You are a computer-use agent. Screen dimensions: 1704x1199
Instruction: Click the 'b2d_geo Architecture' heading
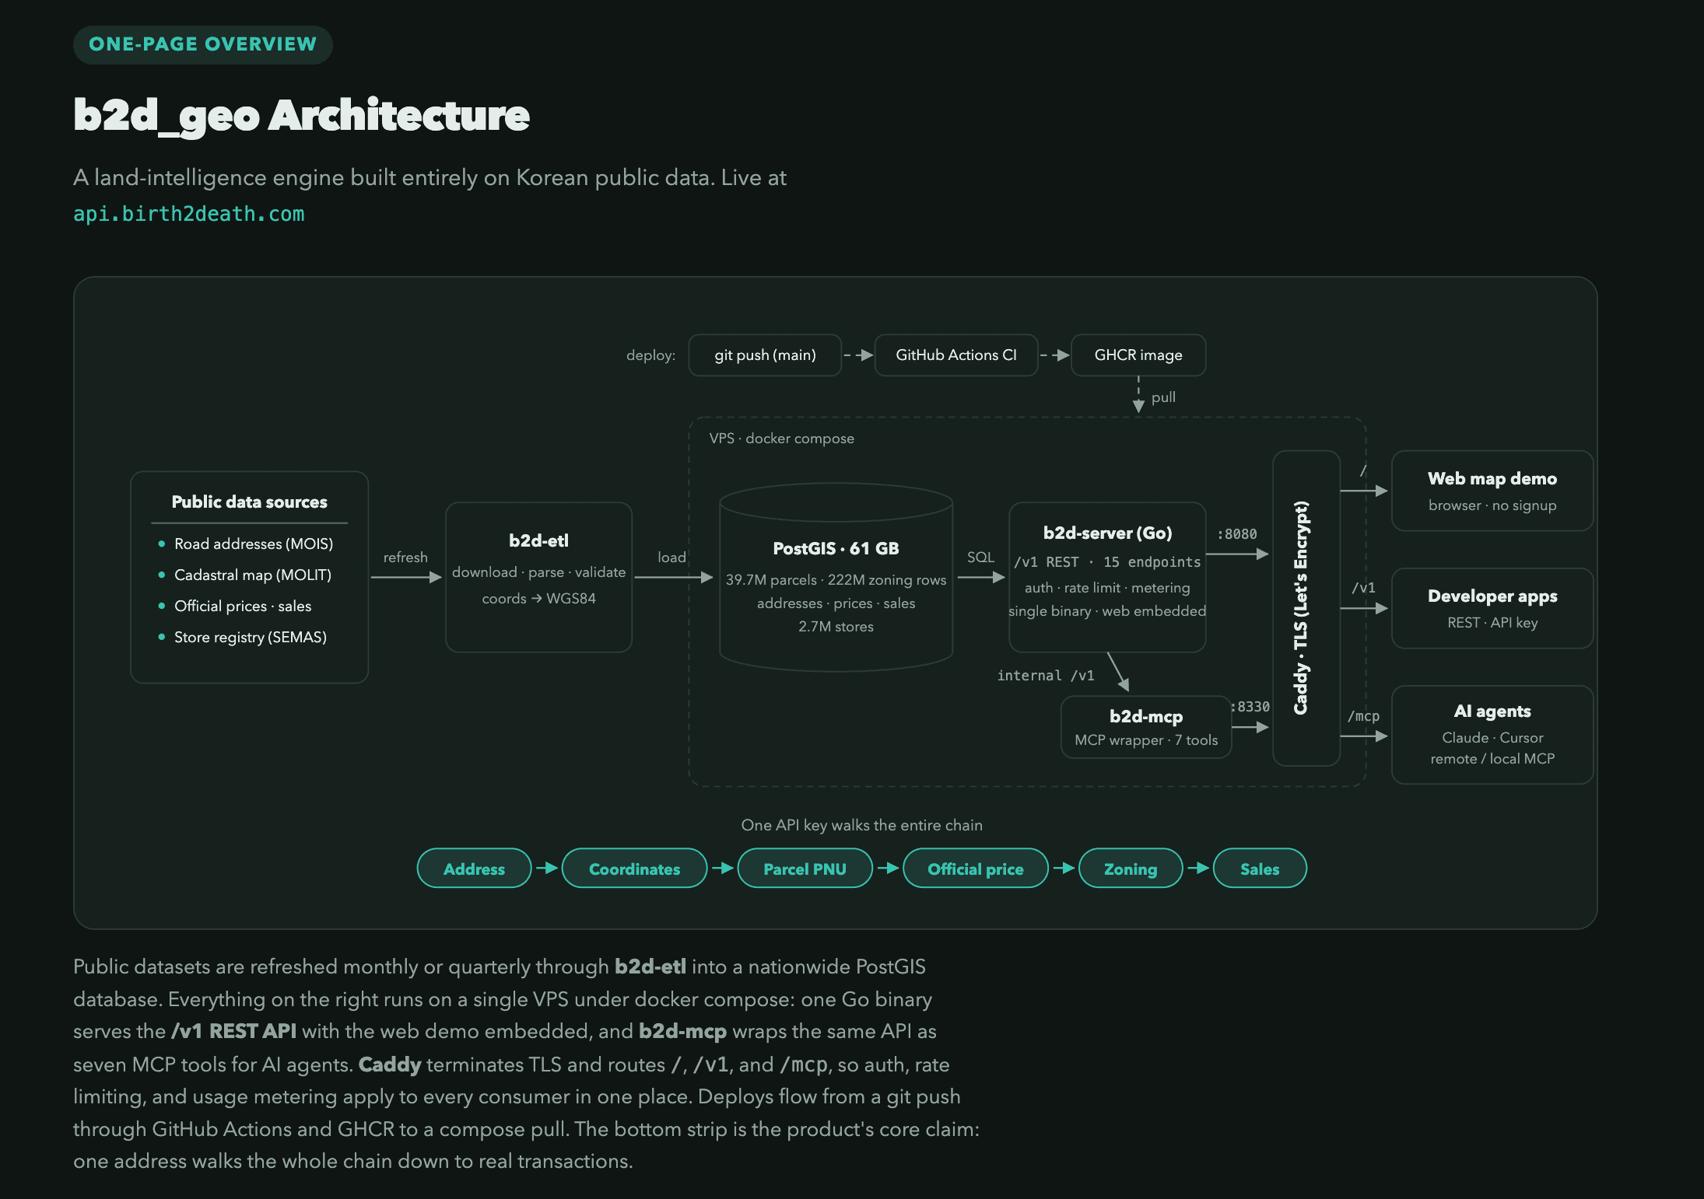[x=302, y=116]
